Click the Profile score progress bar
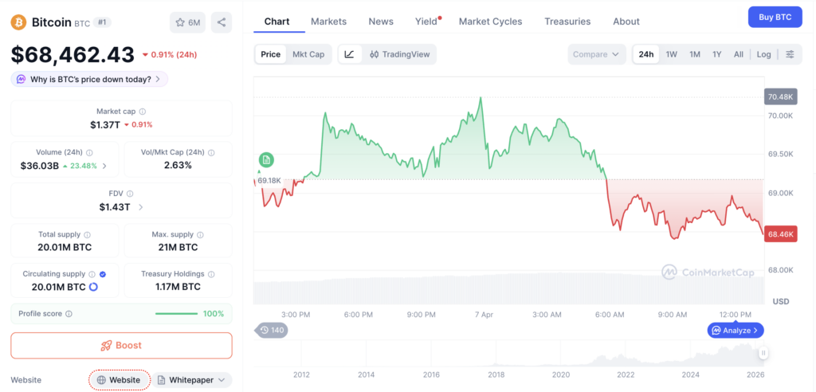The height and width of the screenshot is (392, 816). pos(176,314)
